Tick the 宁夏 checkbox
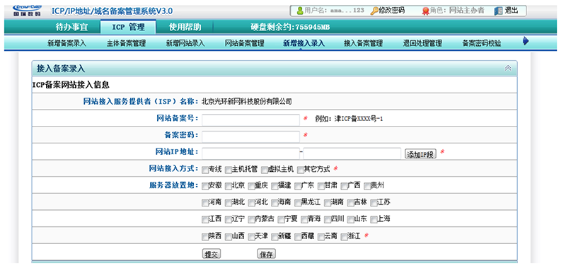566x268 pixels. [280, 219]
